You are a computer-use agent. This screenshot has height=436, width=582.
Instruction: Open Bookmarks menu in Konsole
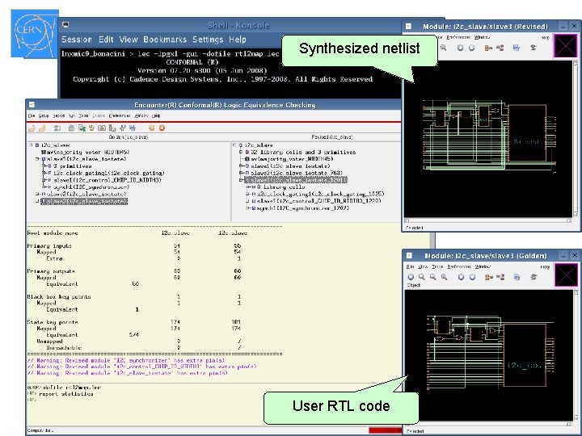click(165, 40)
